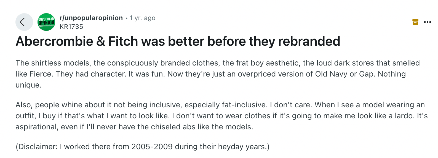Visit the r/unpopularopinion subreddit link
Image resolution: width=438 pixels, height=158 pixels.
coord(91,18)
